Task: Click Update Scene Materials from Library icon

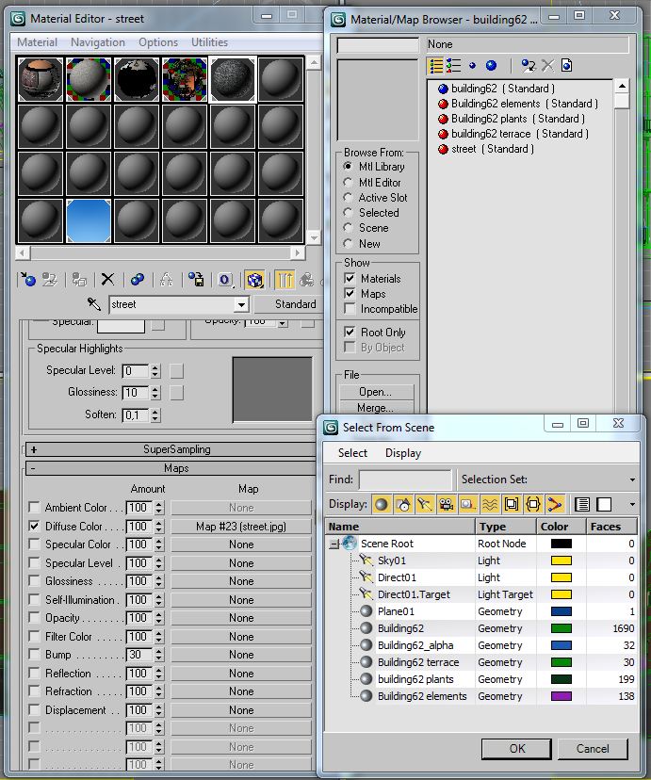Action: click(x=529, y=65)
